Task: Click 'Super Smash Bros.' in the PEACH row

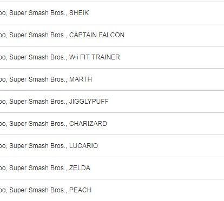Action: click(x=38, y=190)
